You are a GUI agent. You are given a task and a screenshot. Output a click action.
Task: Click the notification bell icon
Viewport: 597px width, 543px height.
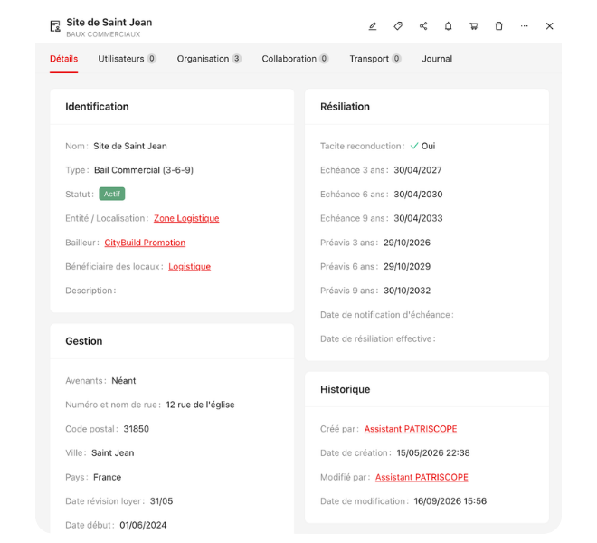pyautogui.click(x=448, y=26)
